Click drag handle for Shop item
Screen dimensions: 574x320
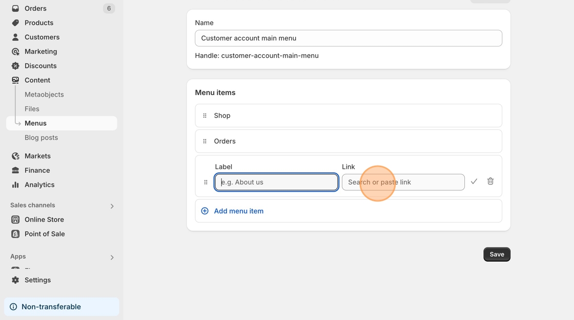click(205, 116)
